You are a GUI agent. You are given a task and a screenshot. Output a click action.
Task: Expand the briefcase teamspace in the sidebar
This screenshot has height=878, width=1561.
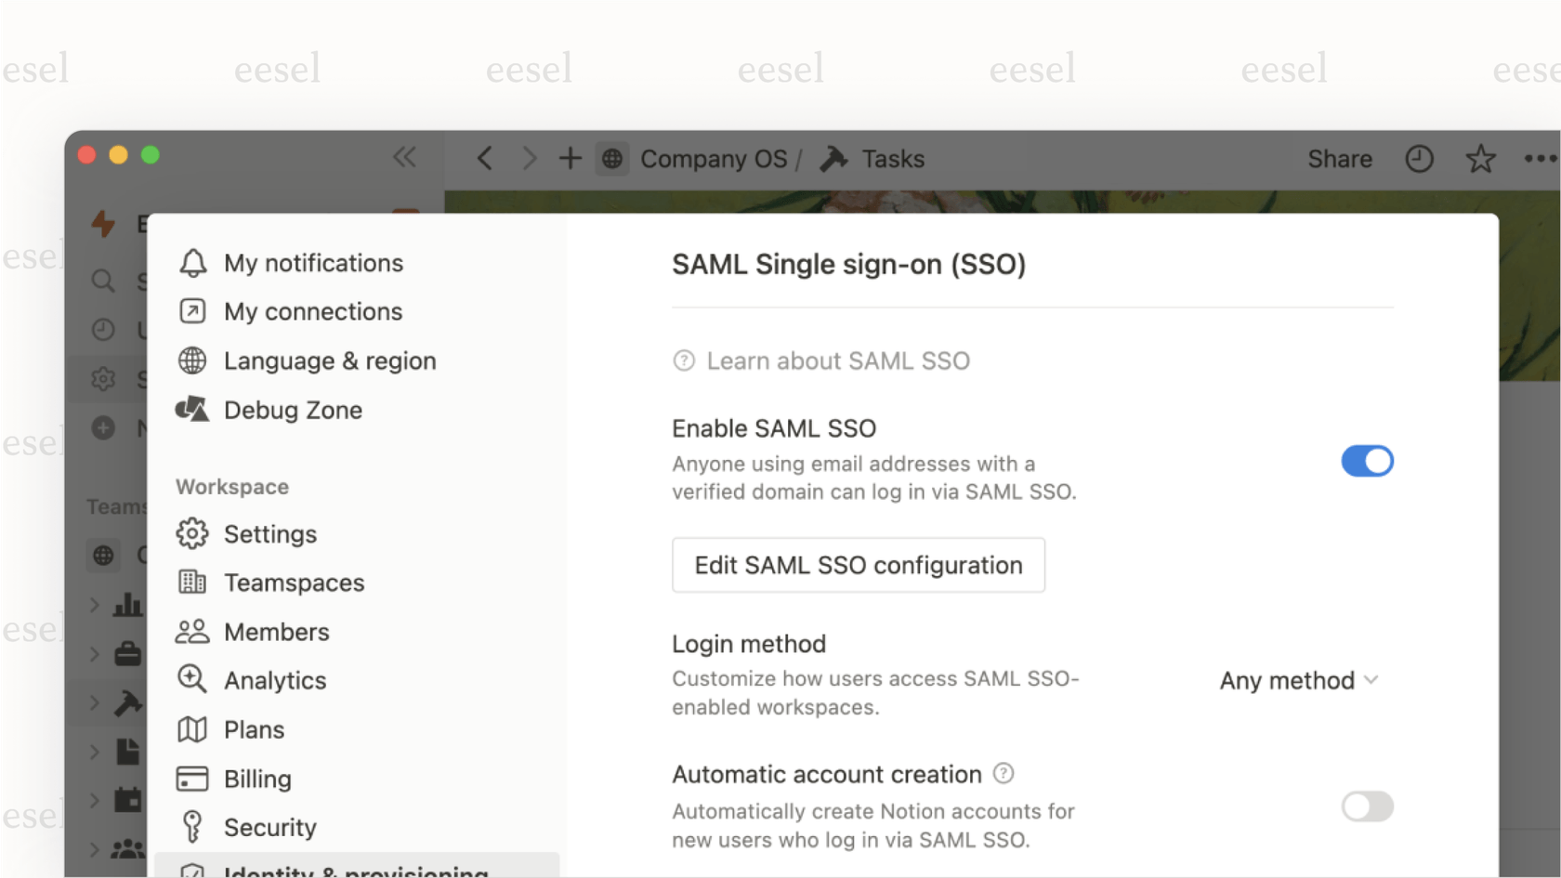pos(94,653)
